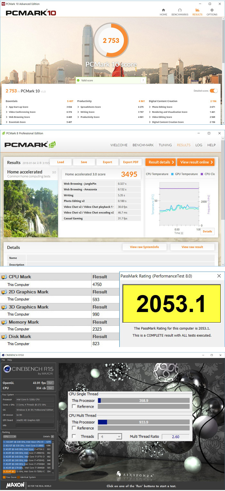Click the Disk Mark row icon
Image resolution: width=225 pixels, height=491 pixels.
(x=4, y=337)
